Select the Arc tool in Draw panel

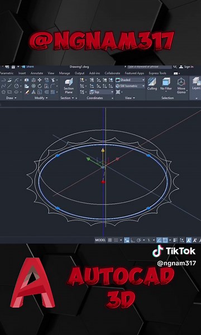(x=16, y=80)
